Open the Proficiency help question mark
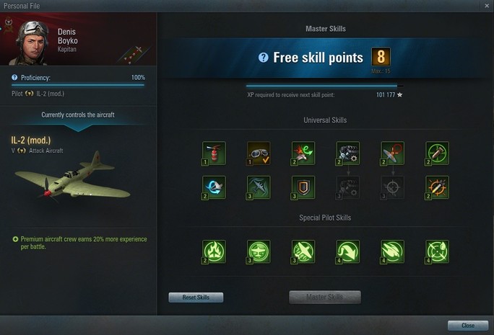 pyautogui.click(x=14, y=77)
